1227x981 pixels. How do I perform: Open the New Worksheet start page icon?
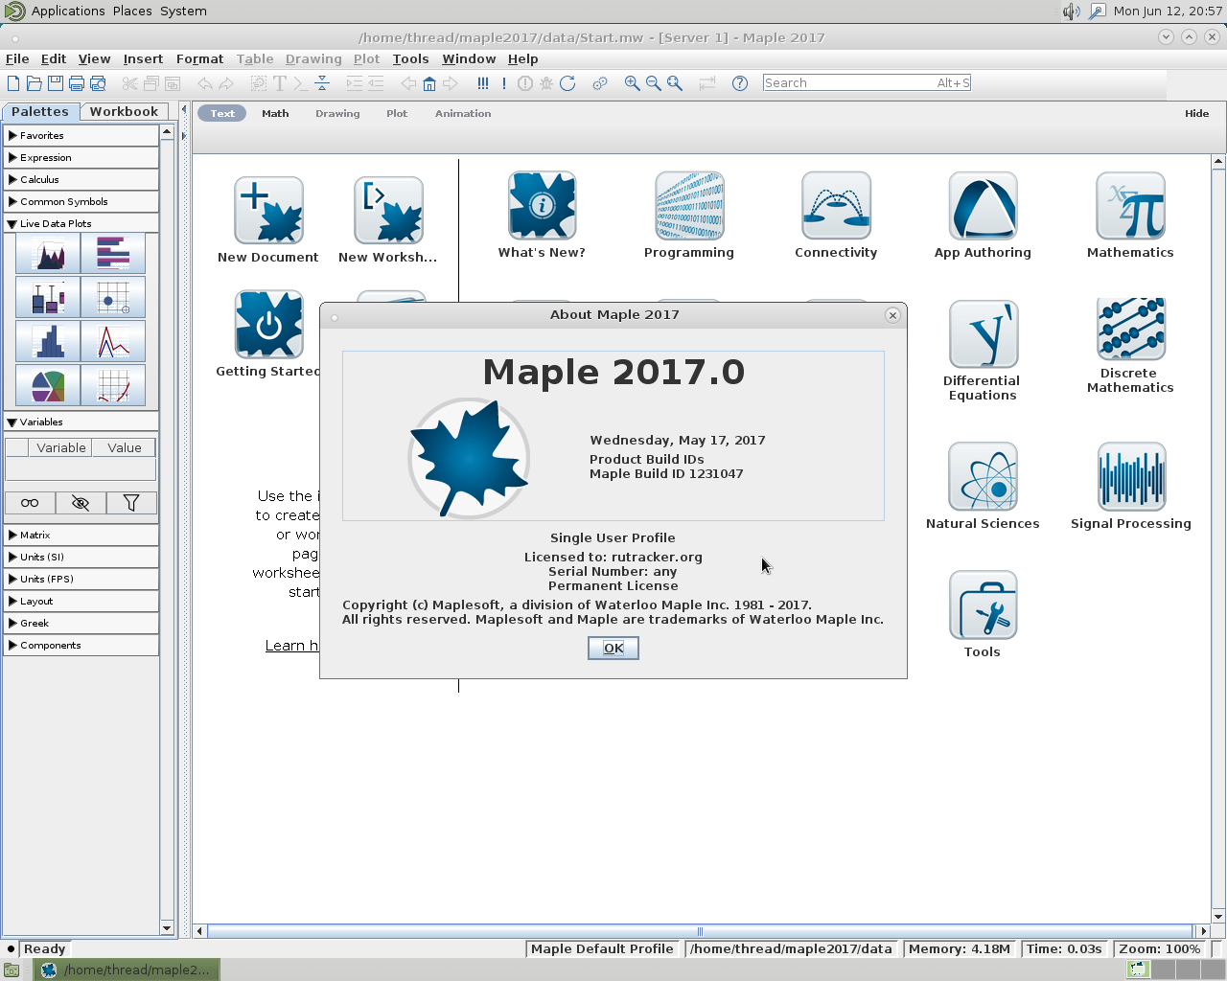pyautogui.click(x=388, y=211)
